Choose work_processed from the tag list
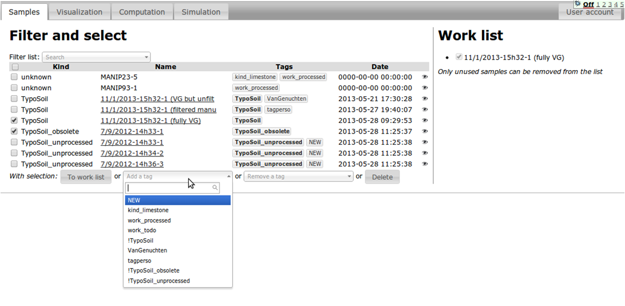This screenshot has height=306, width=625. click(x=178, y=220)
